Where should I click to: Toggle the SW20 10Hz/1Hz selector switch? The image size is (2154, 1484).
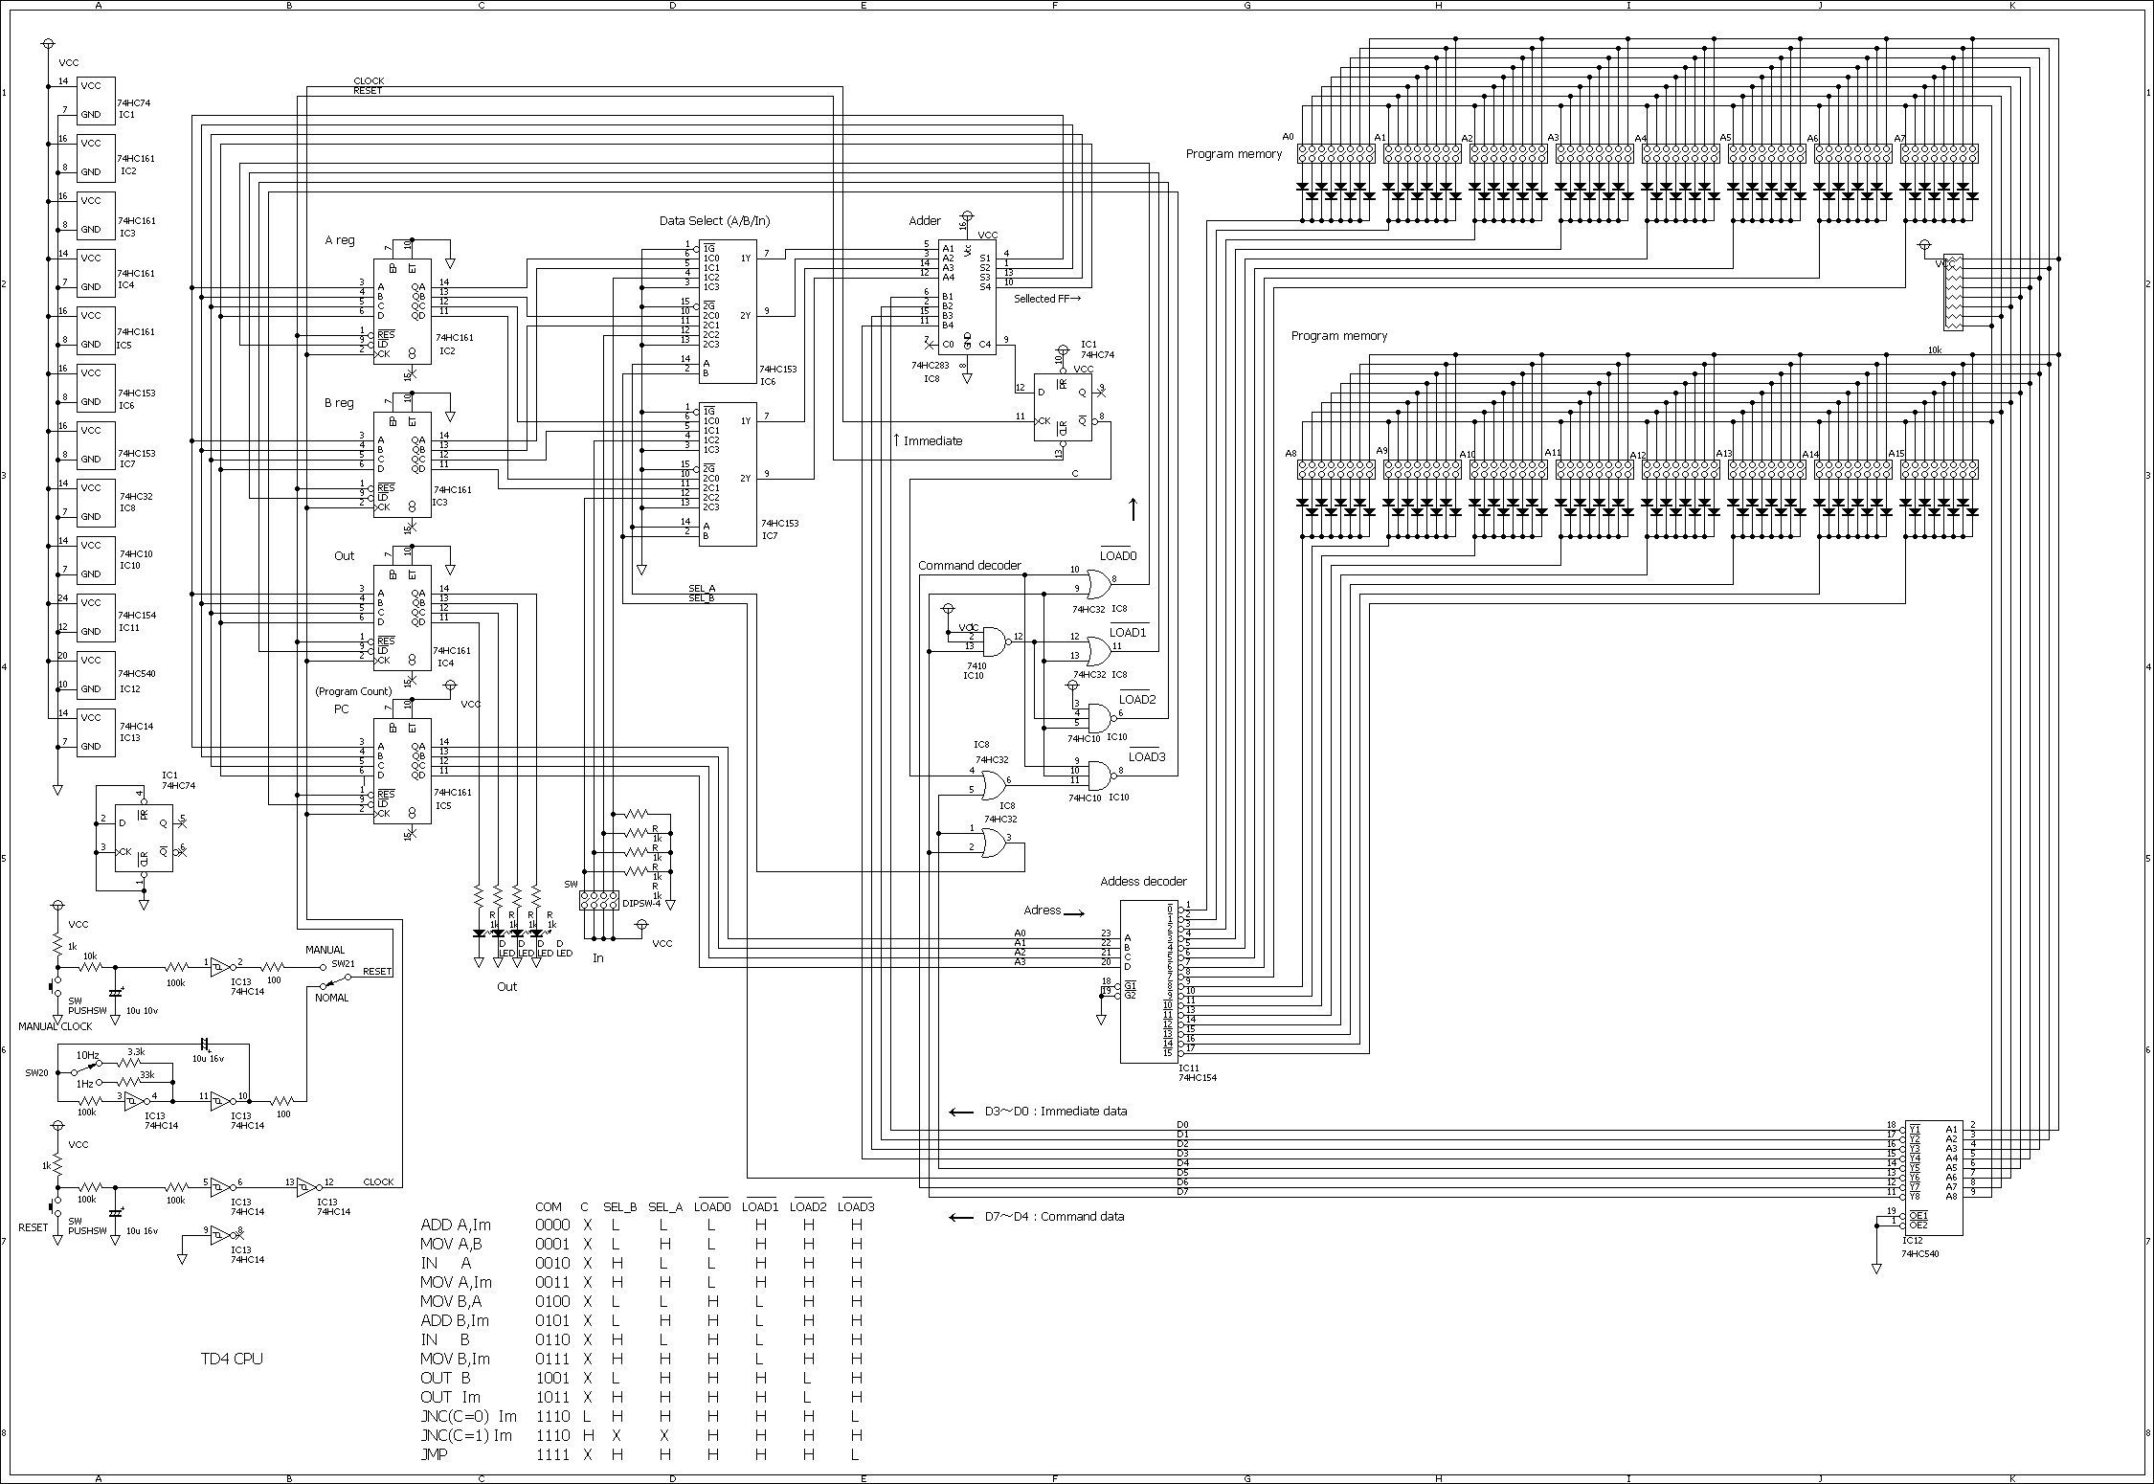[x=87, y=1068]
